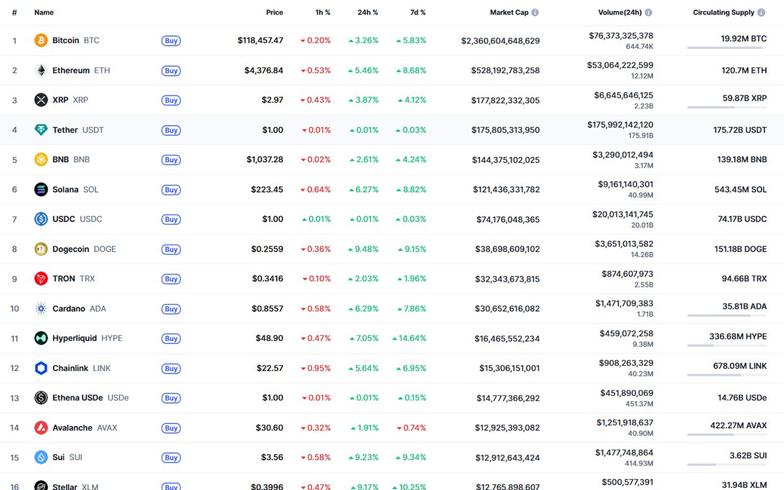Image resolution: width=784 pixels, height=490 pixels.
Task: Click the Avalanche logo icon
Action: click(x=40, y=427)
